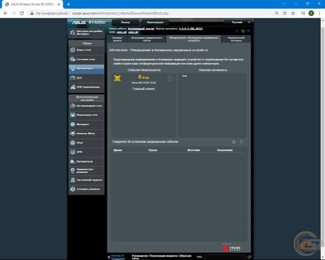Open the LAN (Локальная сеть) icon

pos(72,115)
